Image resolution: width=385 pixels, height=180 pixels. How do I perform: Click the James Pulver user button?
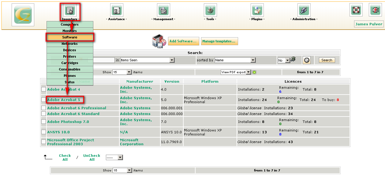tap(369, 24)
